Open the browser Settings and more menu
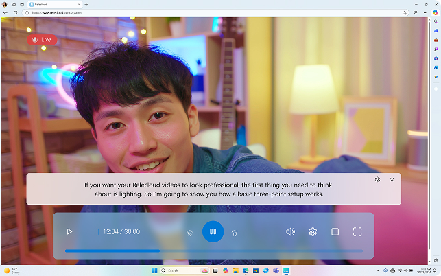The width and height of the screenshot is (441, 276). point(425,12)
